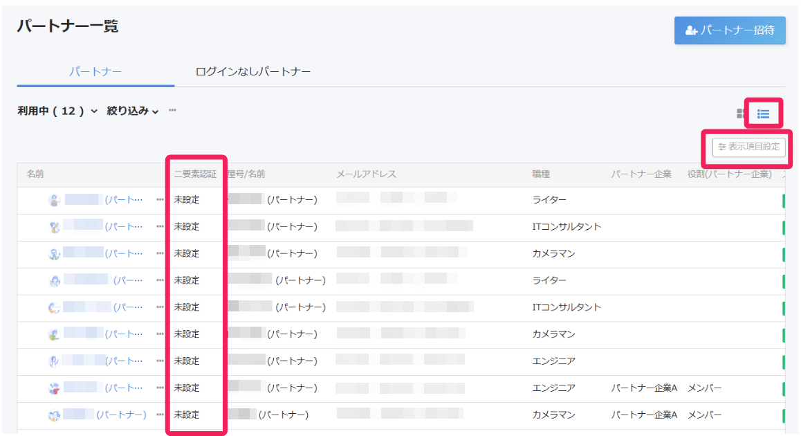Click email cell of first ライター row

[396, 198]
